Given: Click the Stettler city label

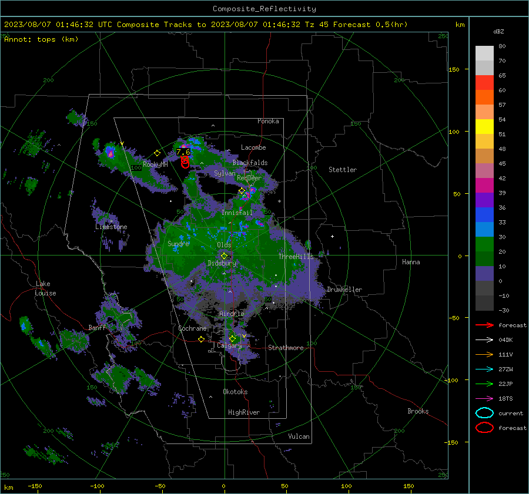Looking at the screenshot, I should 343,170.
